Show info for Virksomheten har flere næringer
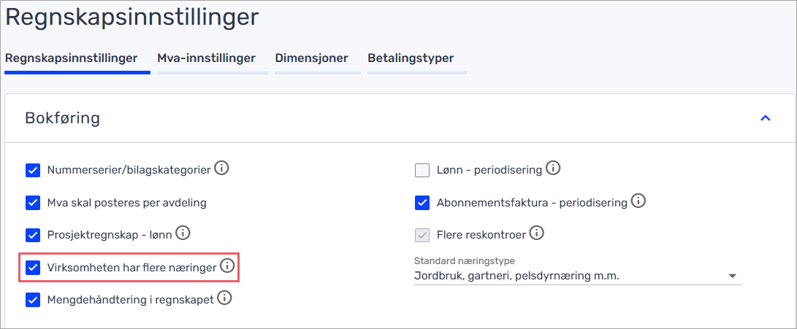Viewport: 797px width, 329px height. tap(227, 267)
